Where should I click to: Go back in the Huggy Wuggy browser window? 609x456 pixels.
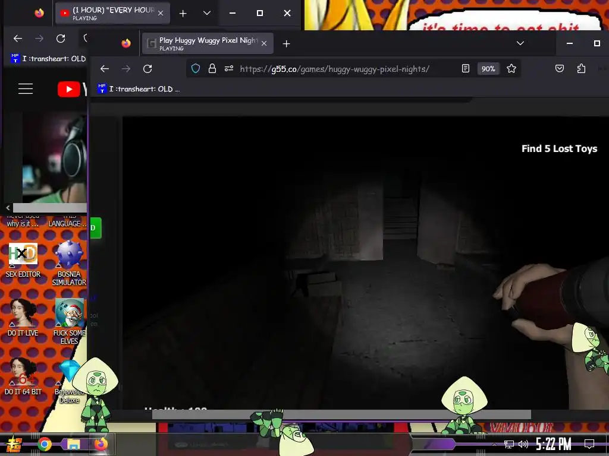(x=105, y=69)
